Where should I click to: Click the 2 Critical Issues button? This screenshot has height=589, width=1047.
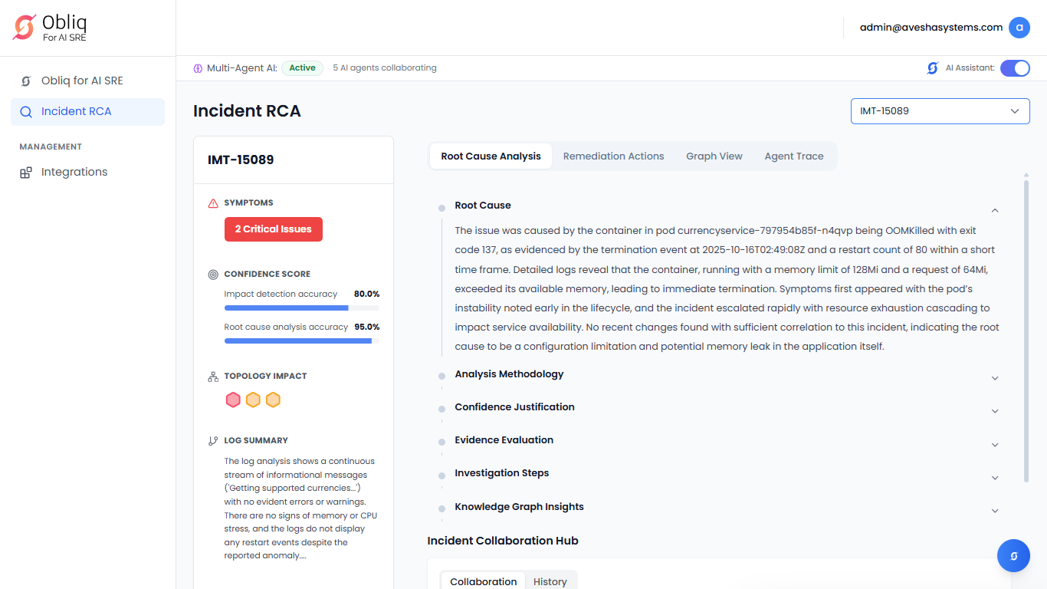point(273,229)
